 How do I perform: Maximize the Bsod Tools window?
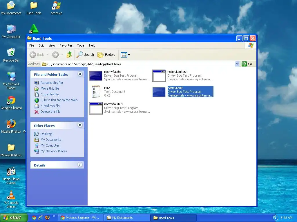point(246,38)
